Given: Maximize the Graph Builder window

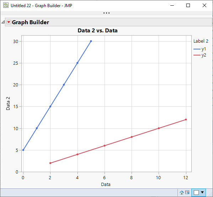Looking at the screenshot, I should tap(188, 5).
